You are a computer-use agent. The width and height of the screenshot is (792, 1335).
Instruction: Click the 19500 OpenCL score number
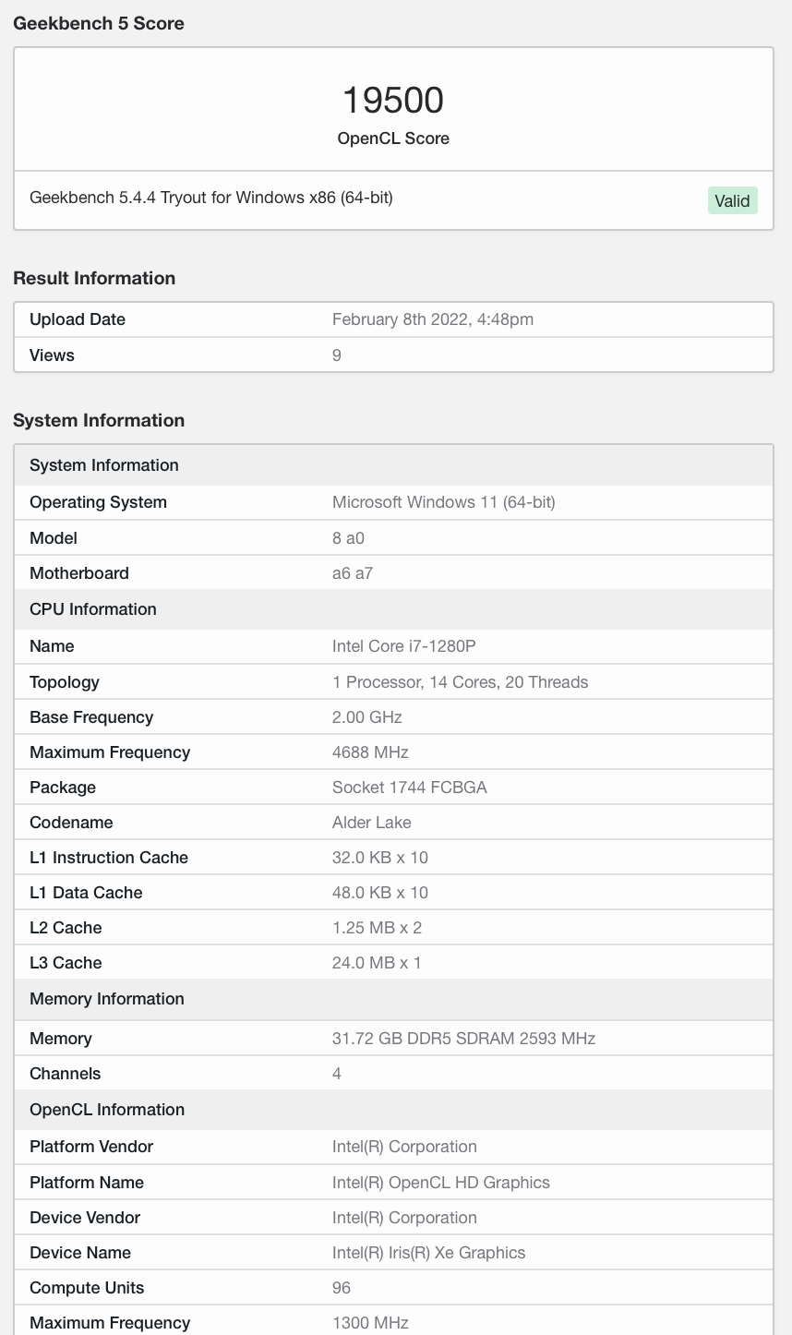393,100
